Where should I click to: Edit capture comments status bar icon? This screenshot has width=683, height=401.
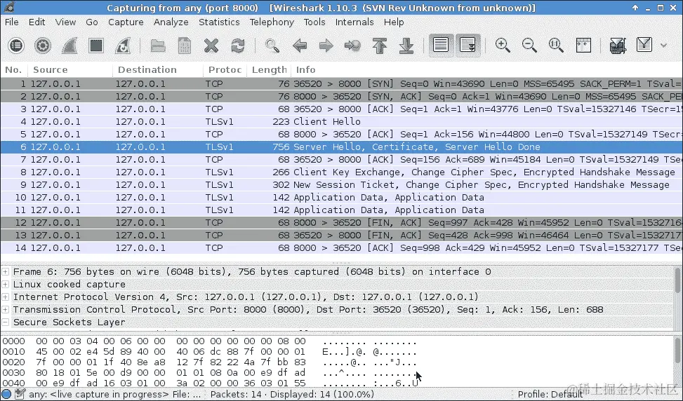(20, 395)
